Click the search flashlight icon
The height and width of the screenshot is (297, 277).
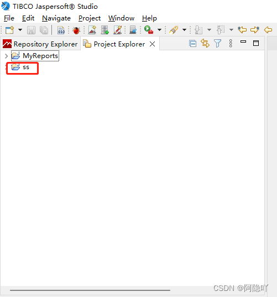pos(174,30)
